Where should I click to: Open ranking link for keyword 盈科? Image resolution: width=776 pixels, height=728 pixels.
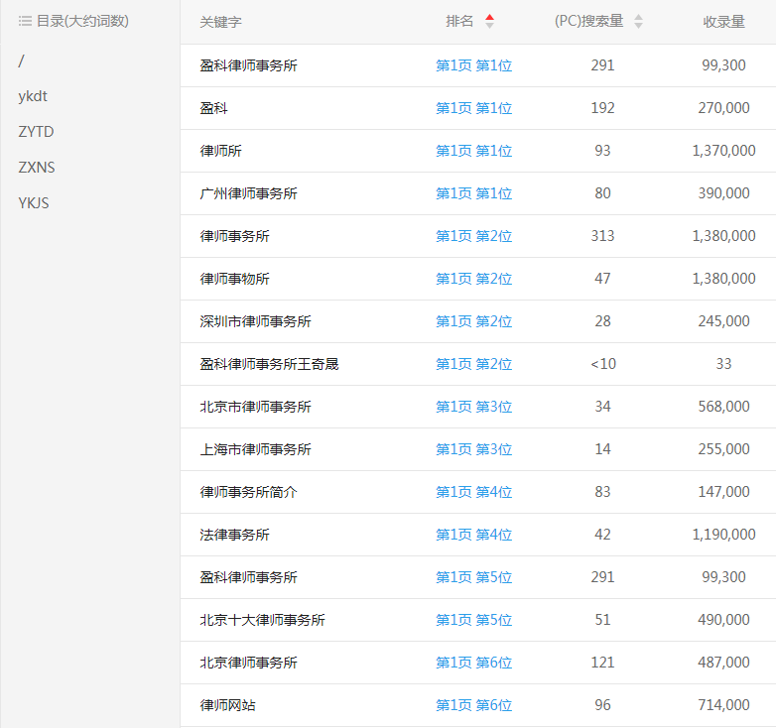pyautogui.click(x=473, y=108)
